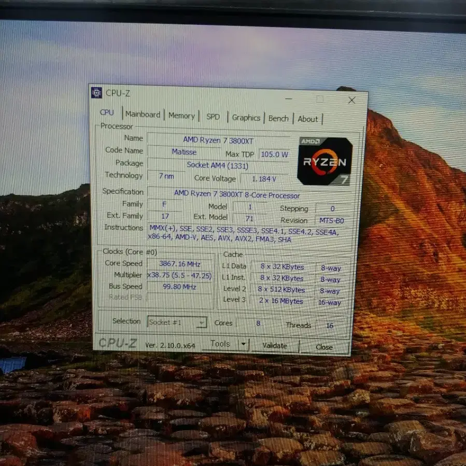The width and height of the screenshot is (466, 466).
Task: Click the Threads count value '16'
Action: 330,326
